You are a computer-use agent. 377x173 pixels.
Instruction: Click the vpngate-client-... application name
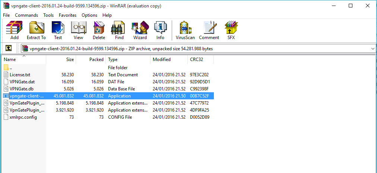(27, 96)
